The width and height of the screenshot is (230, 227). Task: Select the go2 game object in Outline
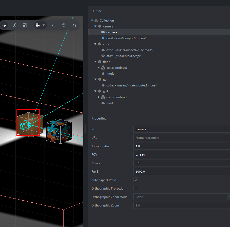click(x=106, y=91)
